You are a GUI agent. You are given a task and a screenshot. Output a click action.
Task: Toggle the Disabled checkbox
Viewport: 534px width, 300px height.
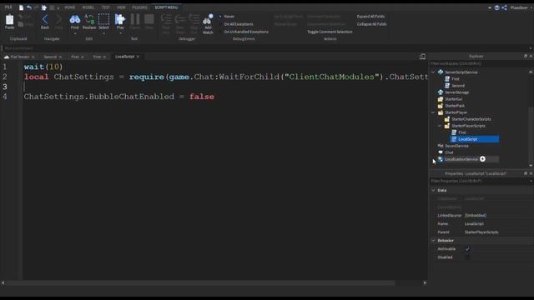coord(467,257)
